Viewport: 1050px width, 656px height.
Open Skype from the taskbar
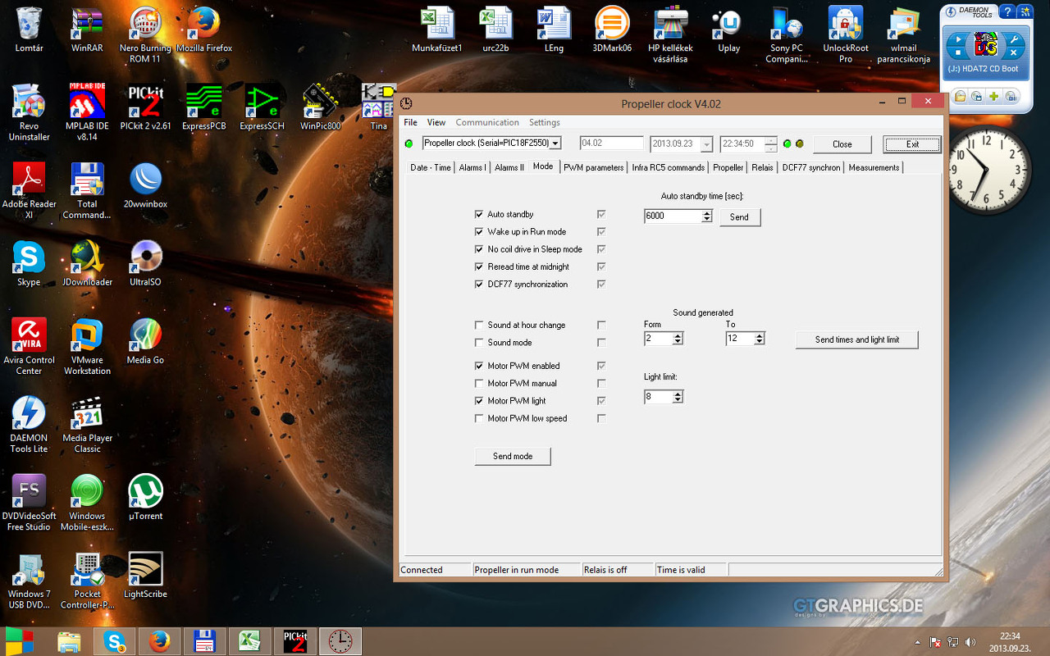click(x=114, y=641)
